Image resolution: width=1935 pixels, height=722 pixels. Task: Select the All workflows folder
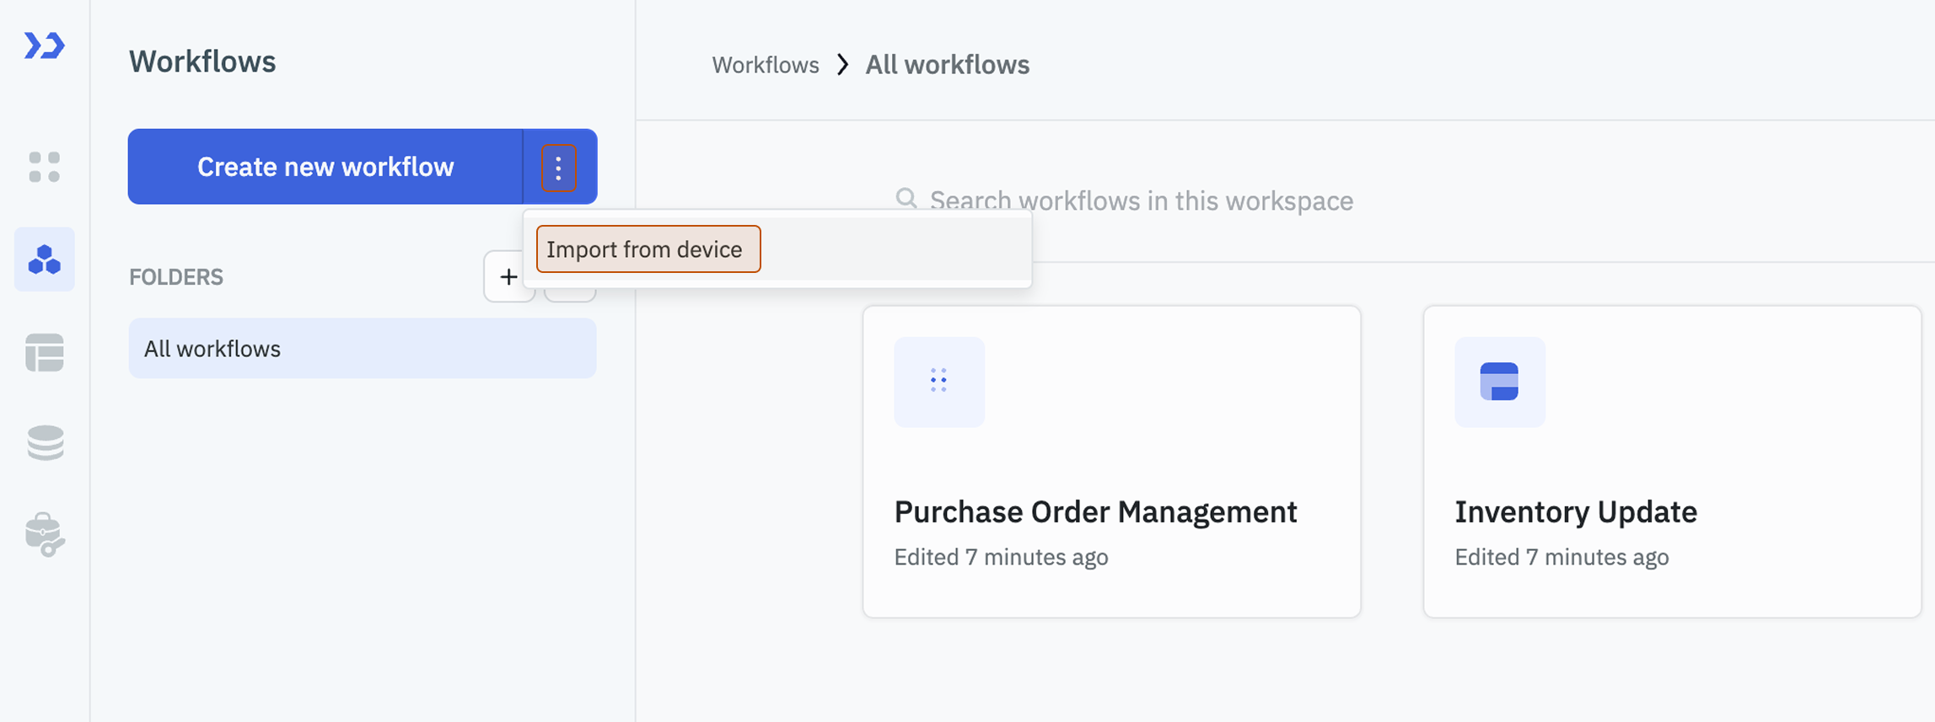point(363,348)
